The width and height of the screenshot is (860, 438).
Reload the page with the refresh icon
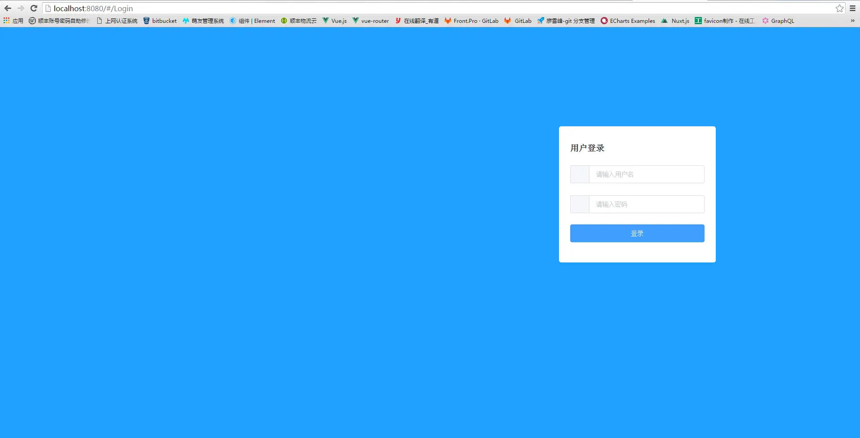click(34, 8)
